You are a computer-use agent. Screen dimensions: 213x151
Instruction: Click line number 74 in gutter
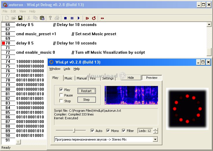8,61
